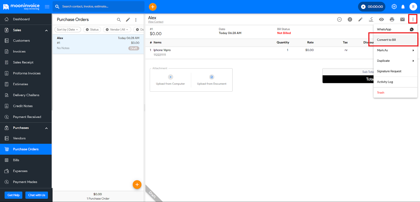The image size is (420, 202).
Task: Open Invoices in the sidebar
Action: tap(26, 52)
